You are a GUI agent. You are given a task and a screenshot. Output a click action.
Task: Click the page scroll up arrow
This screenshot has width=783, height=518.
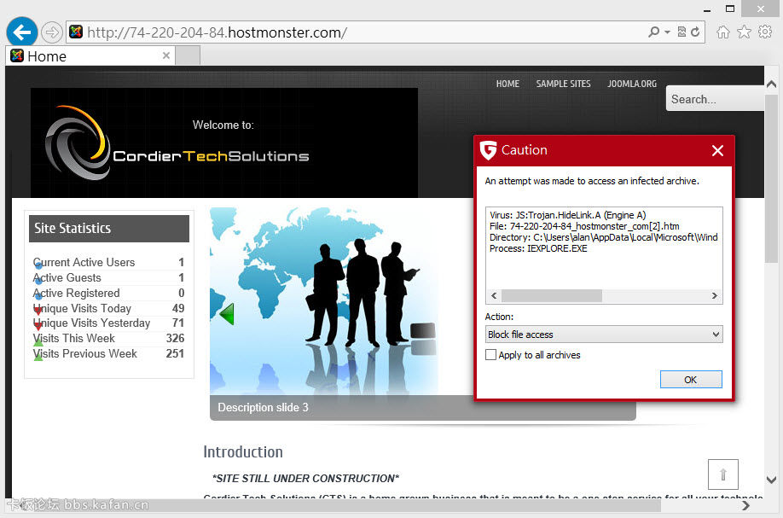point(771,84)
